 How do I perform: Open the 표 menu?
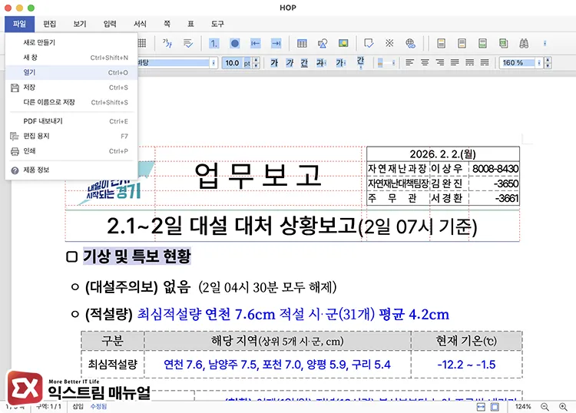tap(190, 24)
